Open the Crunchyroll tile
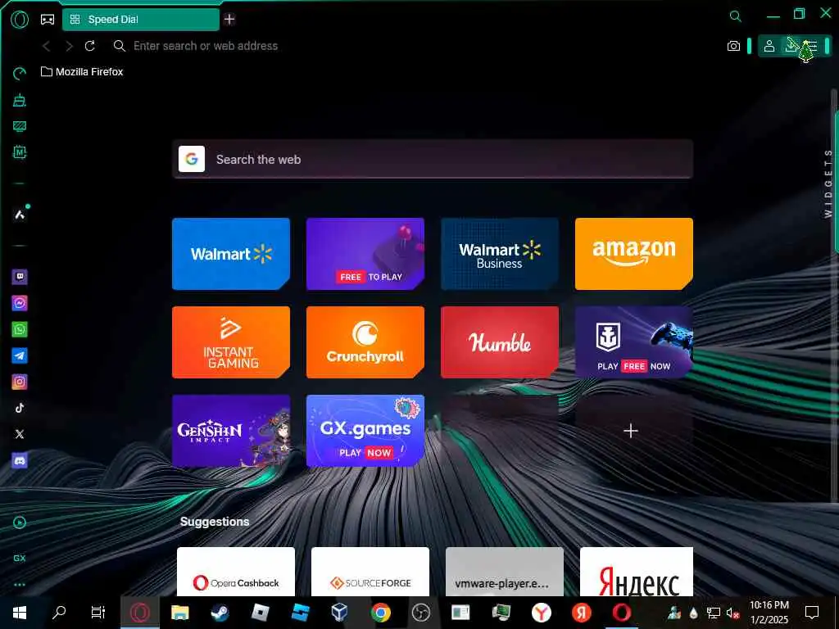Viewport: 839px width, 629px height. pos(365,342)
